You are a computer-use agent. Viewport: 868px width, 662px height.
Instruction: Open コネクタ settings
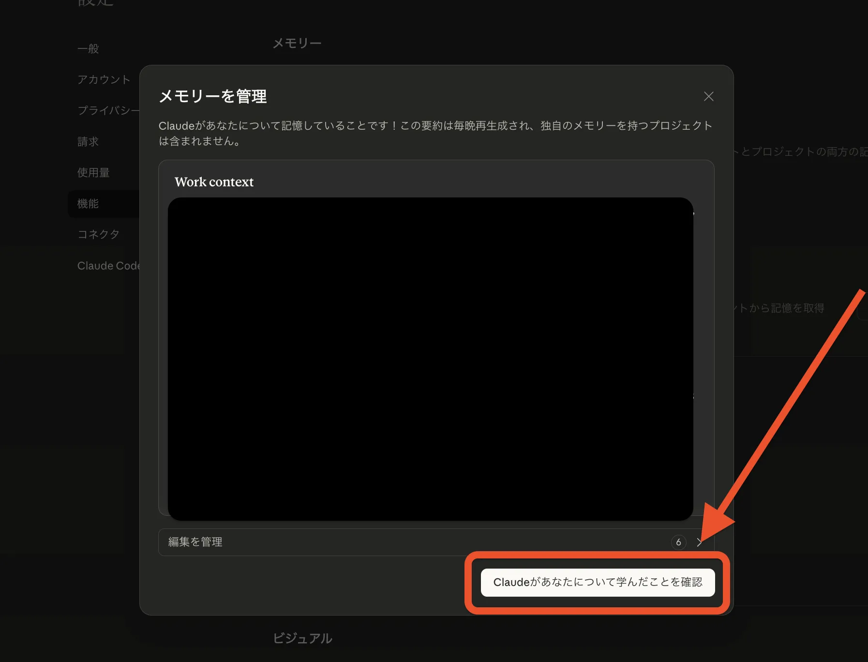point(98,234)
